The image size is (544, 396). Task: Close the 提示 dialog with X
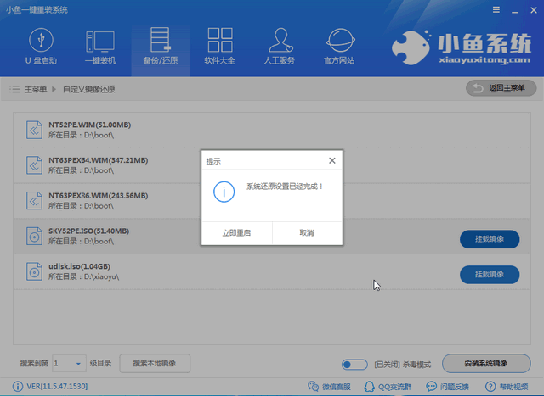(x=331, y=160)
